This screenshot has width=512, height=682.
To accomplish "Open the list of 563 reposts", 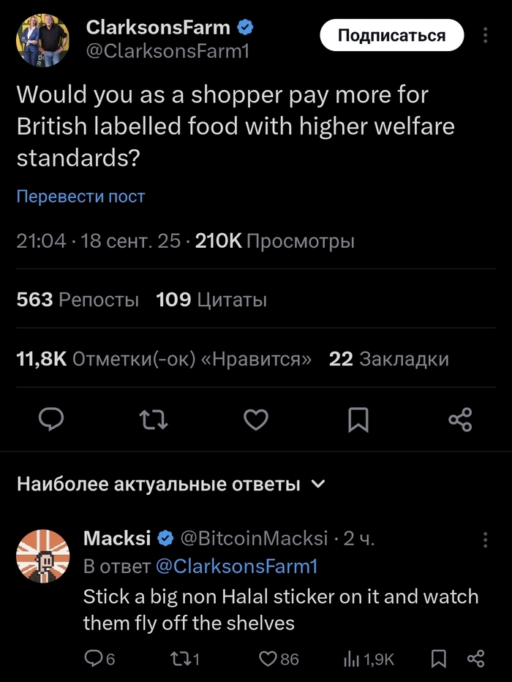I will tap(77, 299).
